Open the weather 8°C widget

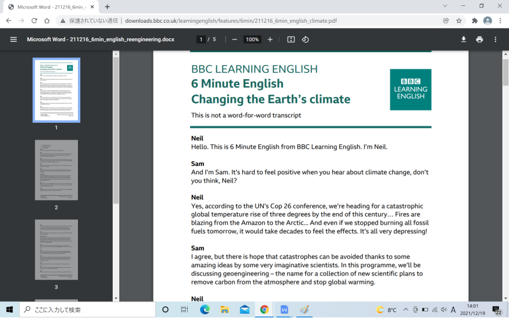tap(386, 310)
